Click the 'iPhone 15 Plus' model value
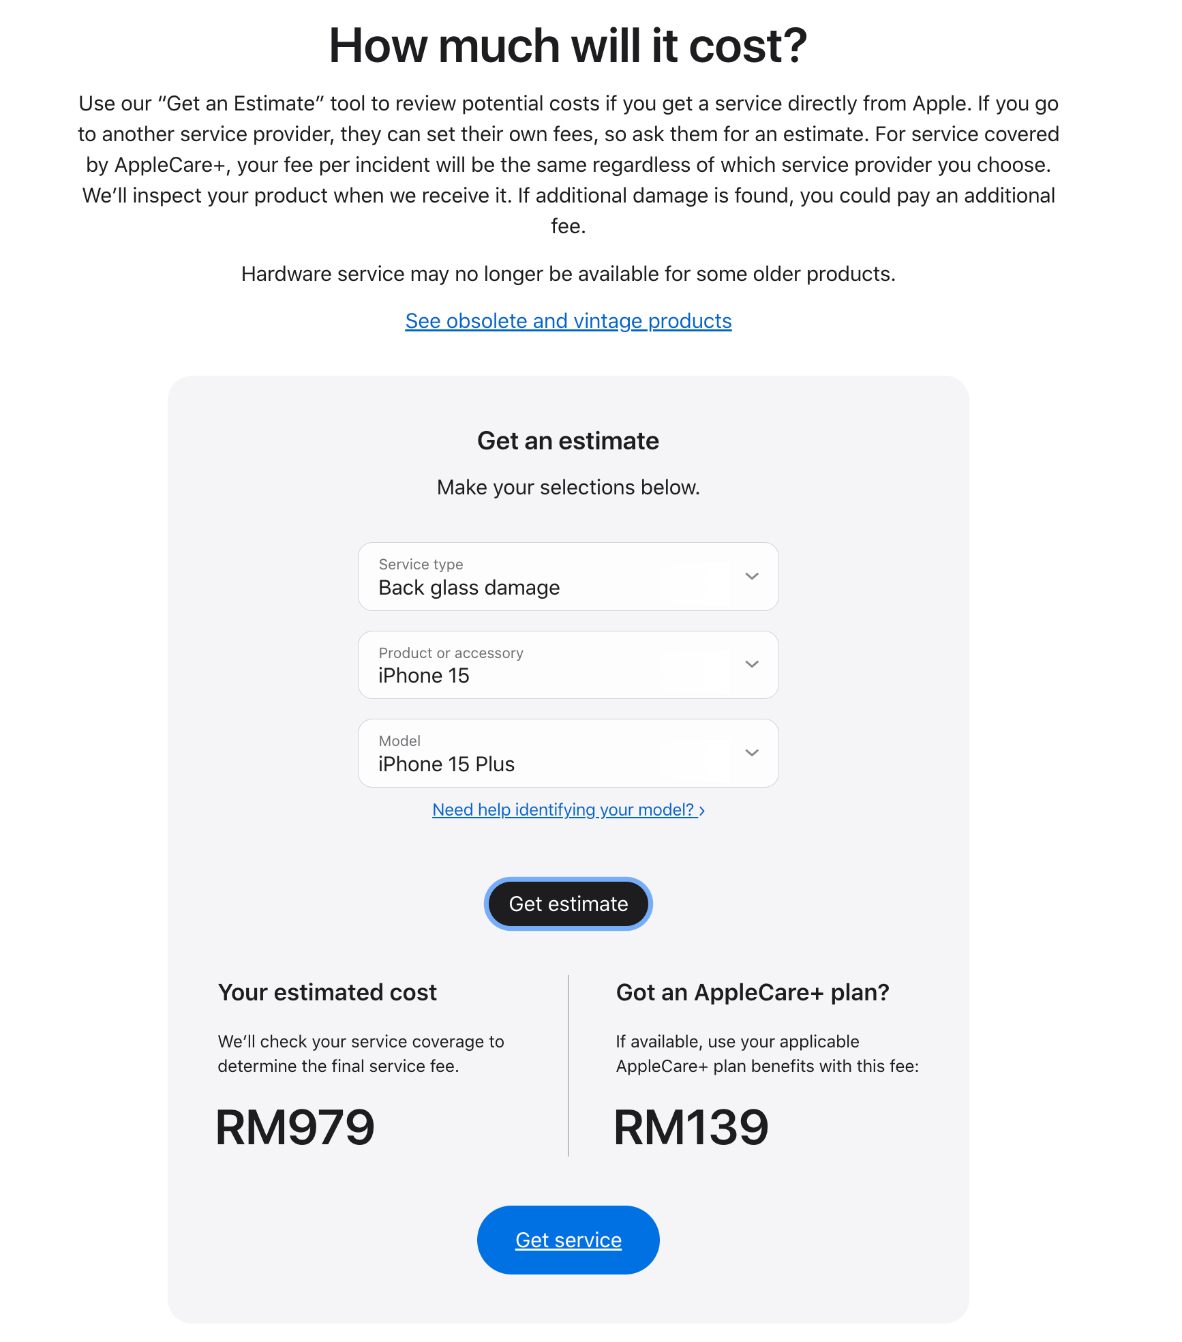 (x=446, y=764)
